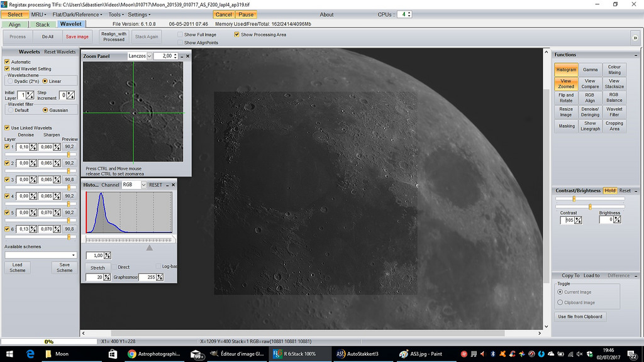
Task: Open Microsoft Edge from the taskbar
Action: pos(30,354)
